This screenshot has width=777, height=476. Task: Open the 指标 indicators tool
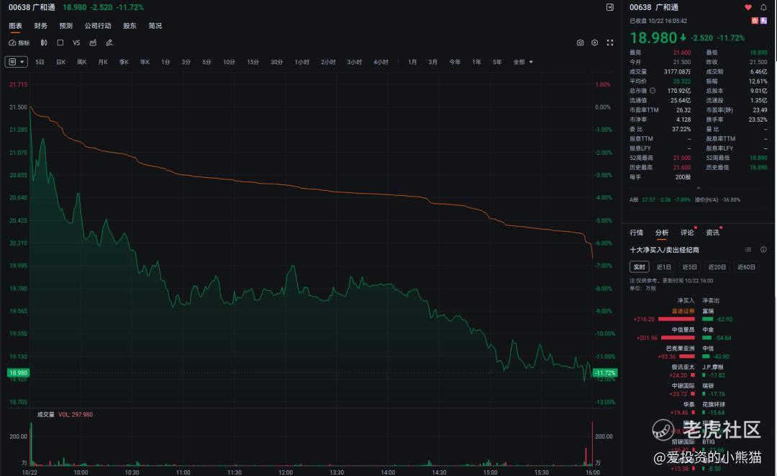19,42
